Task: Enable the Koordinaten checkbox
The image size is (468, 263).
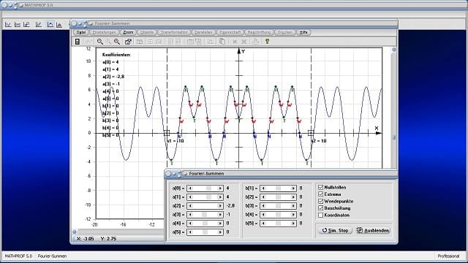Action: coord(321,215)
